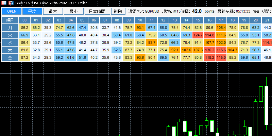272x136 pixels.
Task: Click the 52.6 cell in the 木 row
Action: point(117,50)
